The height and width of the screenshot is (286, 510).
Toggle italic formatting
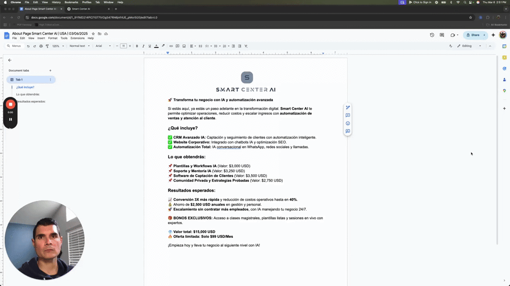click(x=143, y=46)
